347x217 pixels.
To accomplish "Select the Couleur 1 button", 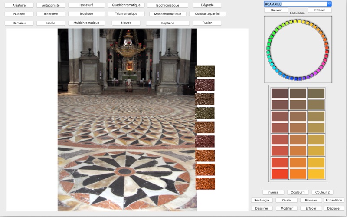I will tap(298, 192).
